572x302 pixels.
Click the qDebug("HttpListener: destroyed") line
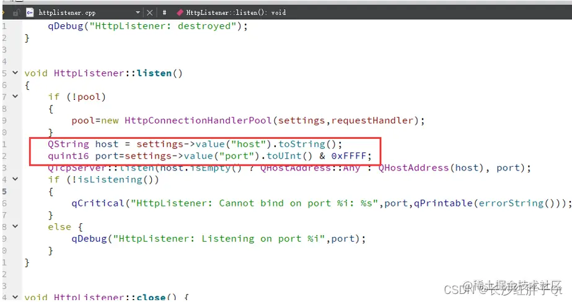tap(147, 26)
